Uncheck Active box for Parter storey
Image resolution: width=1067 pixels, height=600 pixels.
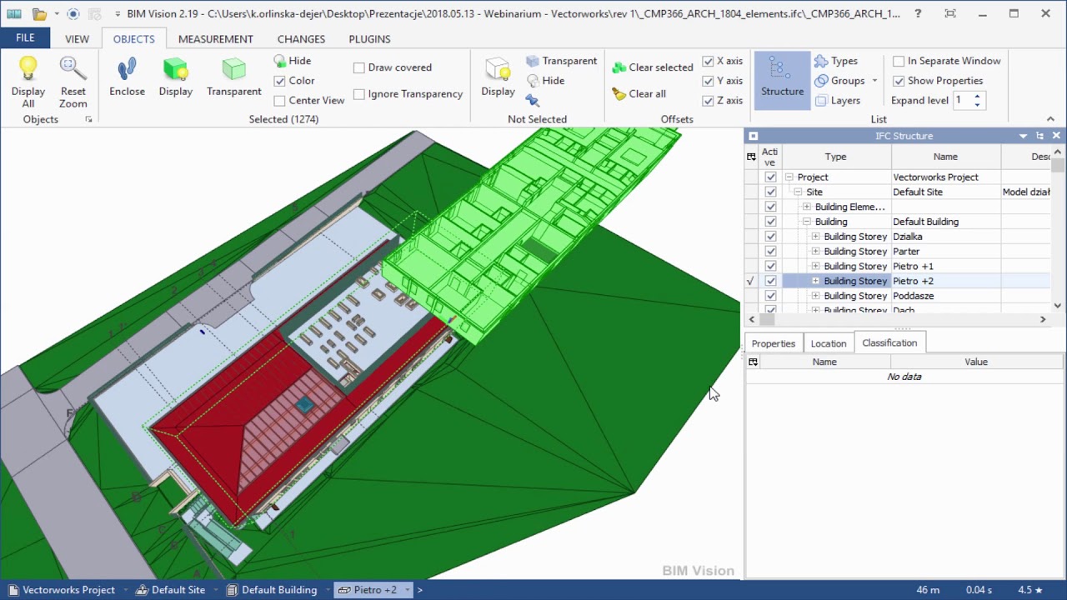point(770,252)
